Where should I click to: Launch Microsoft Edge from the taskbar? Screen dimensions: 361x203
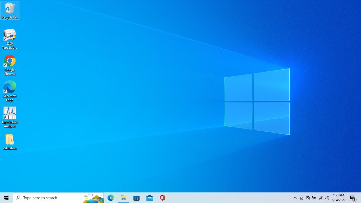tap(111, 198)
